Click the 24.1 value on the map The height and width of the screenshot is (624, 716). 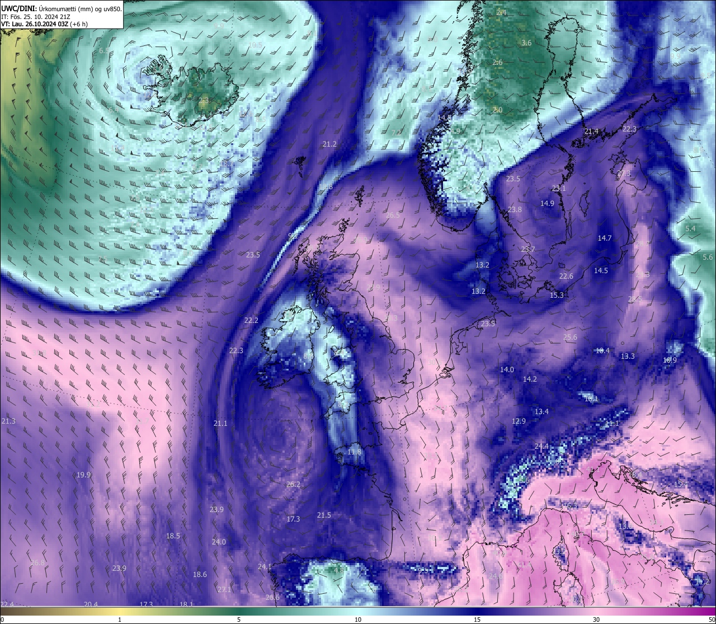click(x=265, y=567)
